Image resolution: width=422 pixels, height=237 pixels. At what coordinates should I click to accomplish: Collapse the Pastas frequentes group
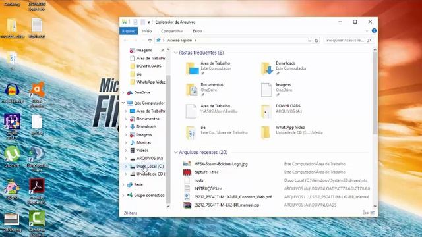pyautogui.click(x=176, y=53)
